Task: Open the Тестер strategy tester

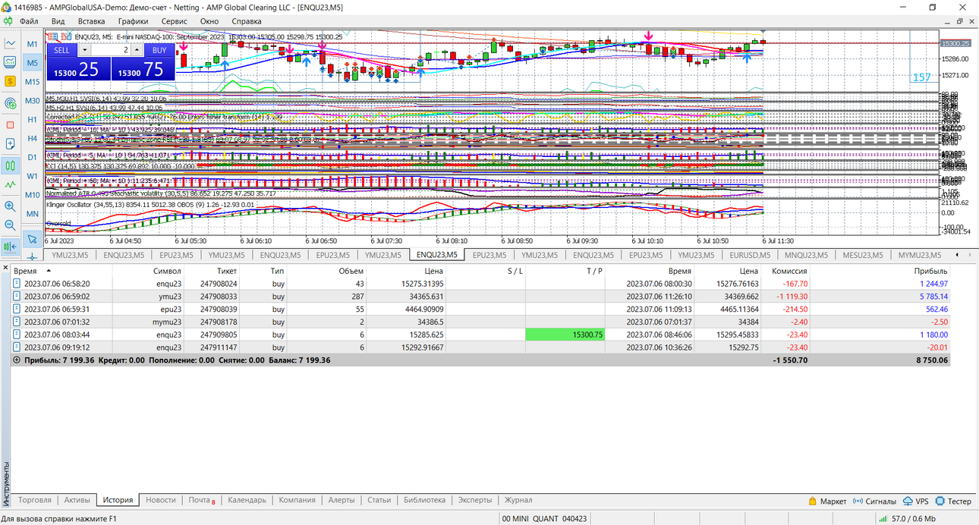Action: [x=953, y=501]
